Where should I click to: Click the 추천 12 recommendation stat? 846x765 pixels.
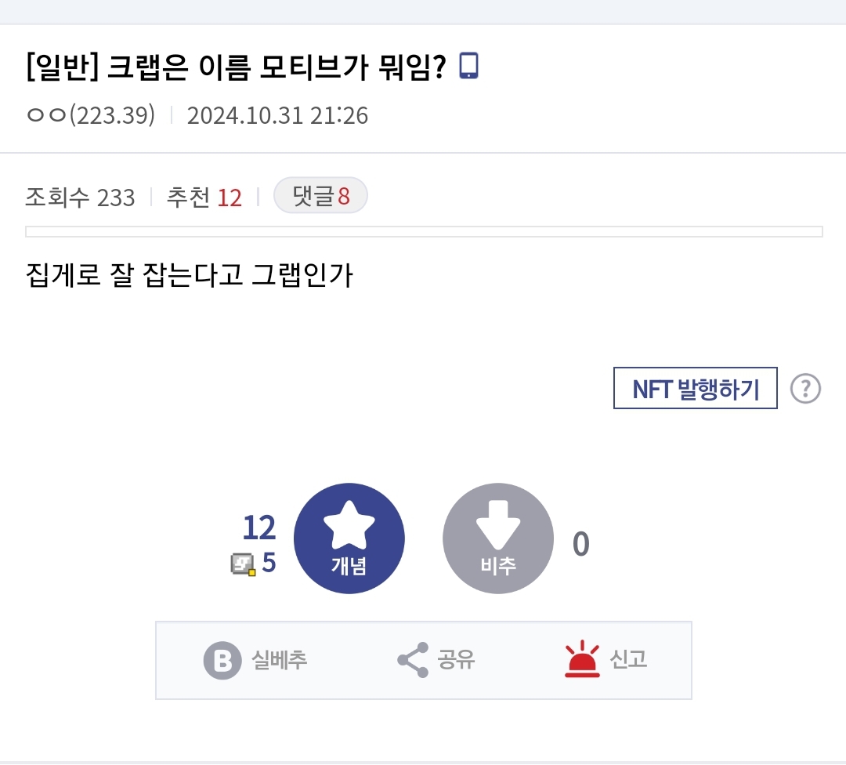pyautogui.click(x=204, y=197)
